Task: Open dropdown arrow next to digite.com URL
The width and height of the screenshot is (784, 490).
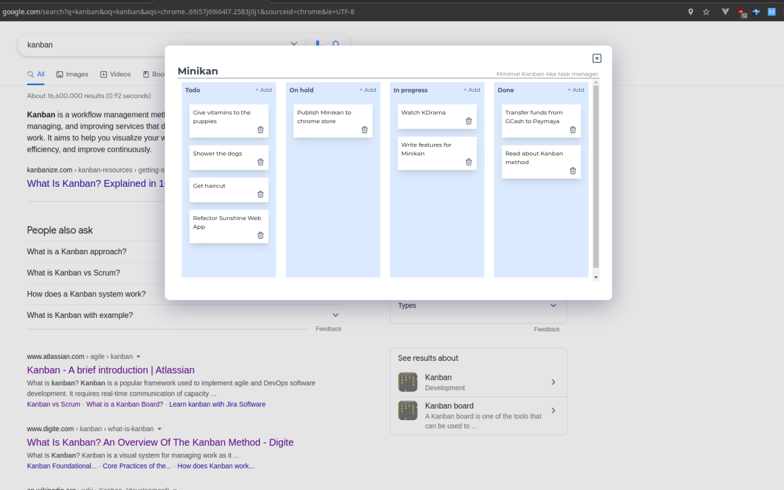Action: tap(160, 429)
